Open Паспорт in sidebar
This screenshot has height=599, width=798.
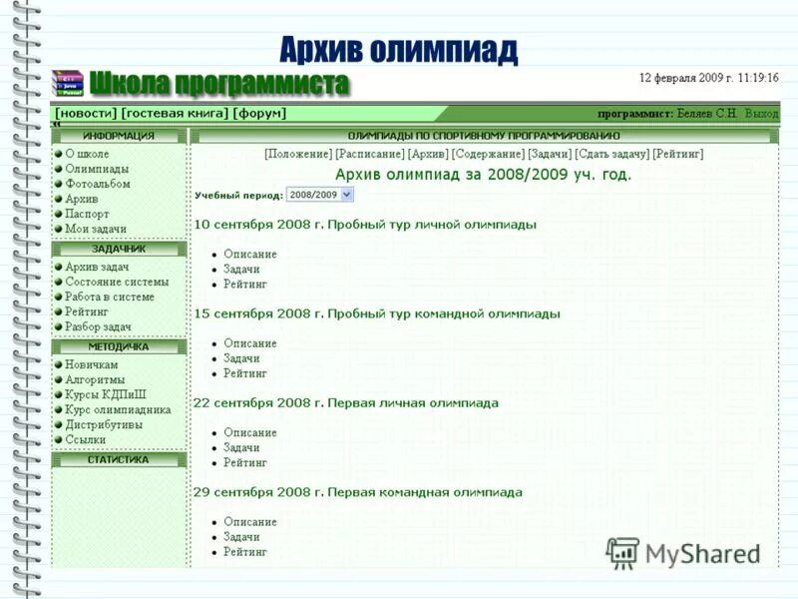(87, 214)
